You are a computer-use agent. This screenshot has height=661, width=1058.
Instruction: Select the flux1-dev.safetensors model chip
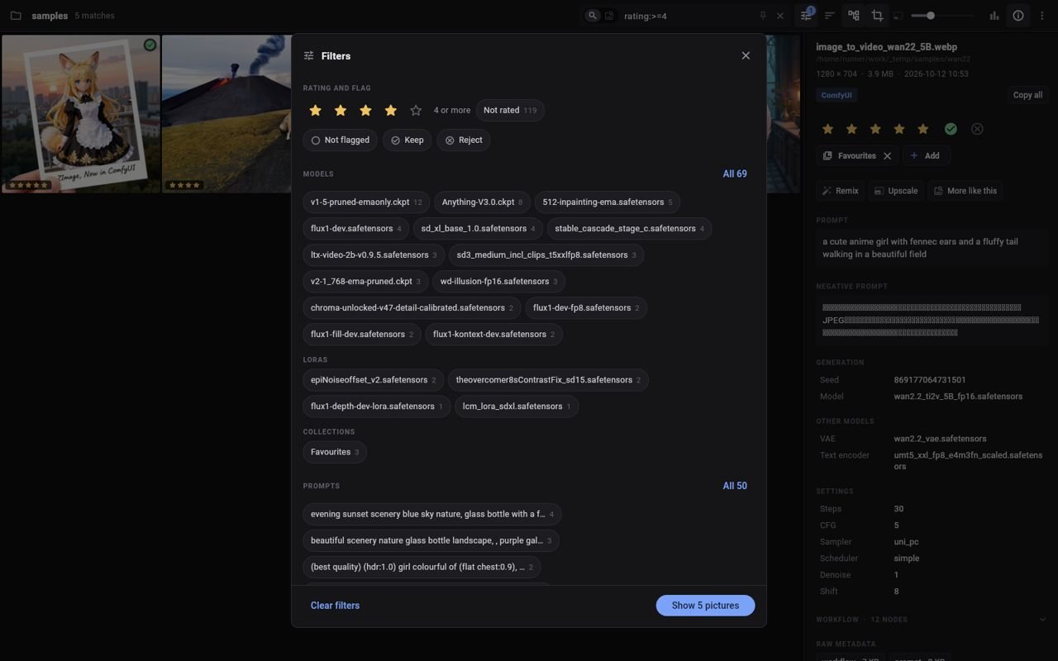[x=355, y=229]
